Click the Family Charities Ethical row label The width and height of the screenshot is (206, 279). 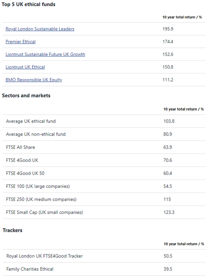point(30,269)
